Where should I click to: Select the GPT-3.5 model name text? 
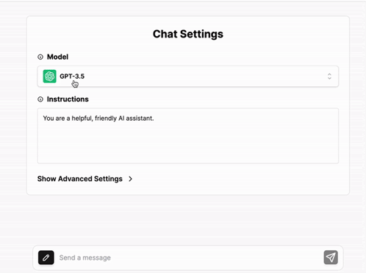pos(72,77)
